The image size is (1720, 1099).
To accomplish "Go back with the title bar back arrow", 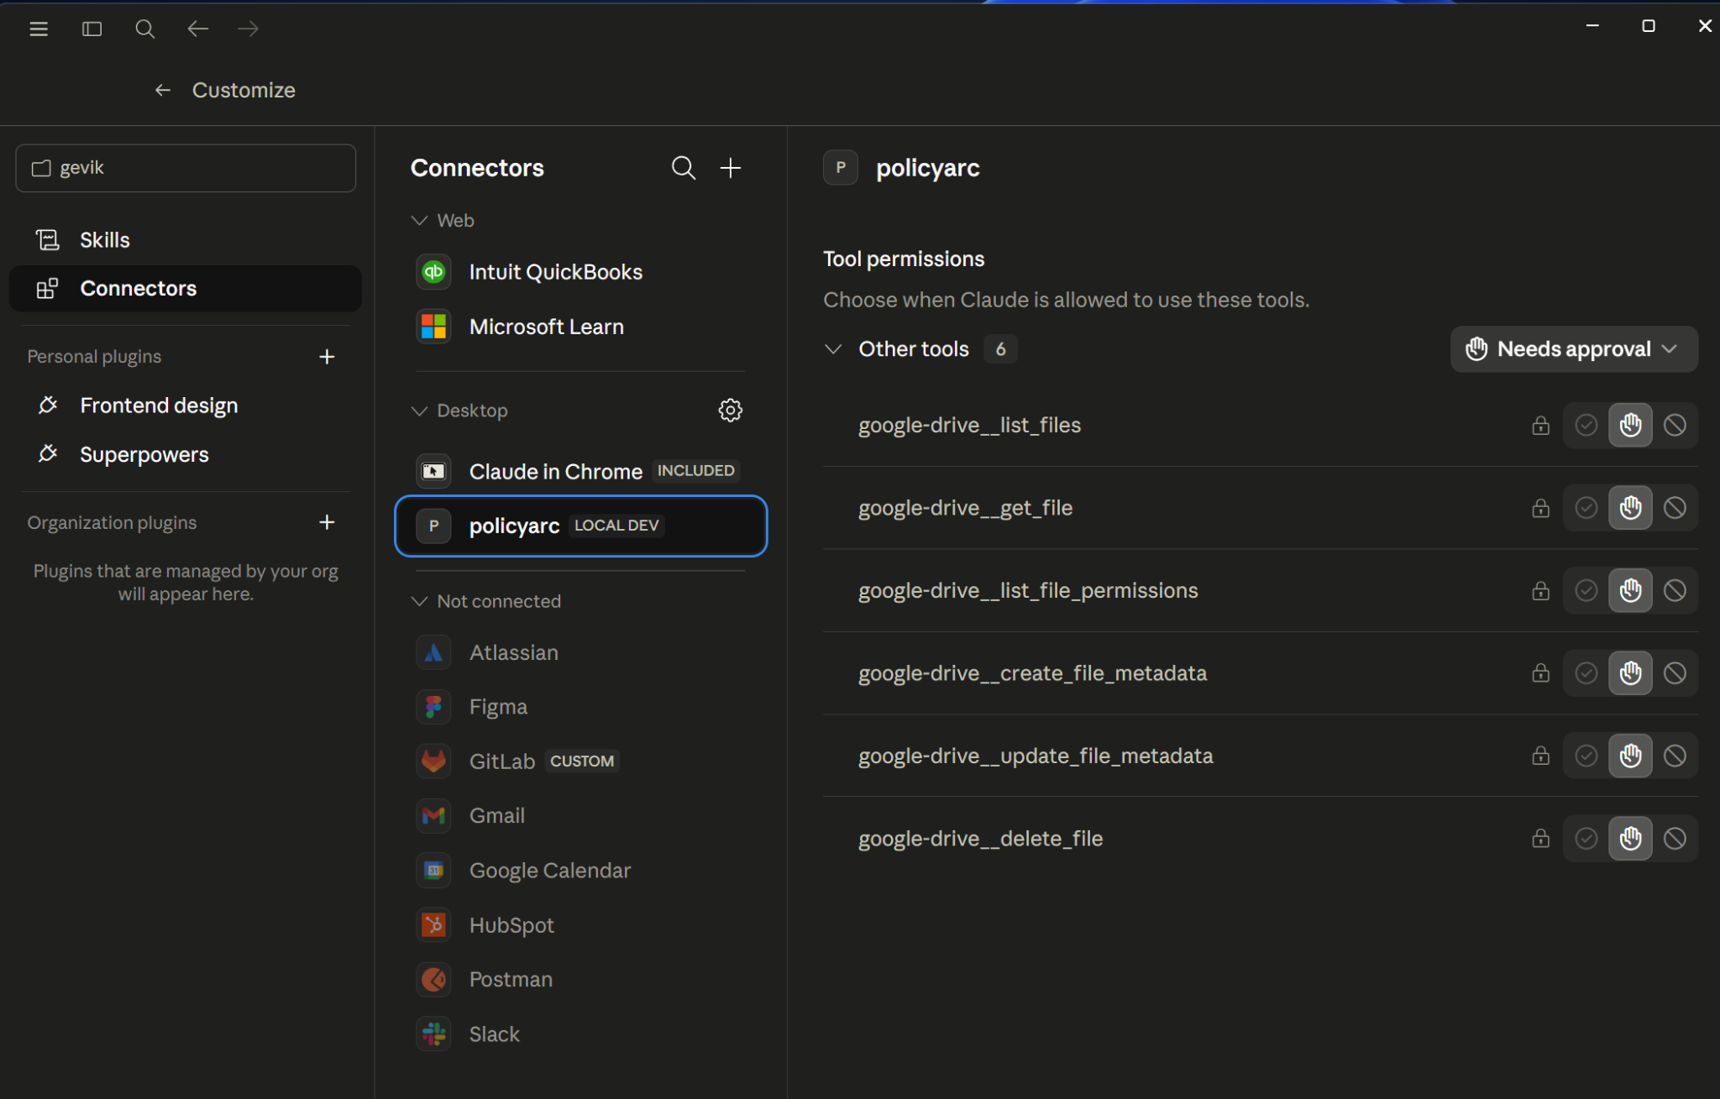I will (198, 29).
